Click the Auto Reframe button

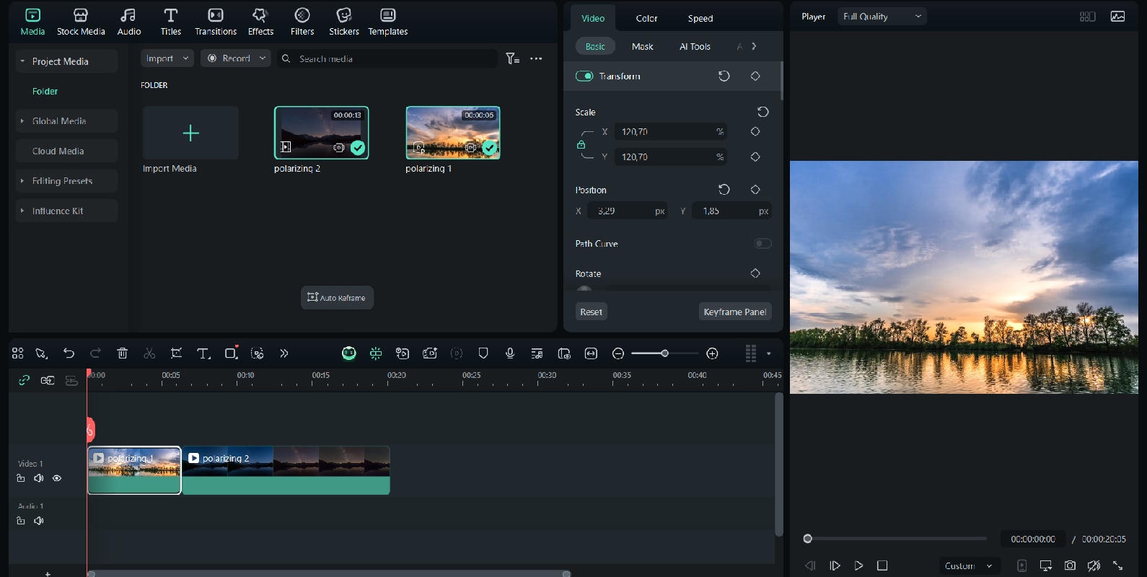[x=337, y=297]
